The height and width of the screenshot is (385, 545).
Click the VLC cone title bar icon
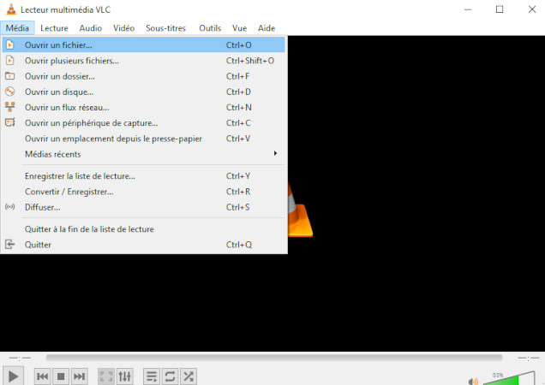(11, 9)
